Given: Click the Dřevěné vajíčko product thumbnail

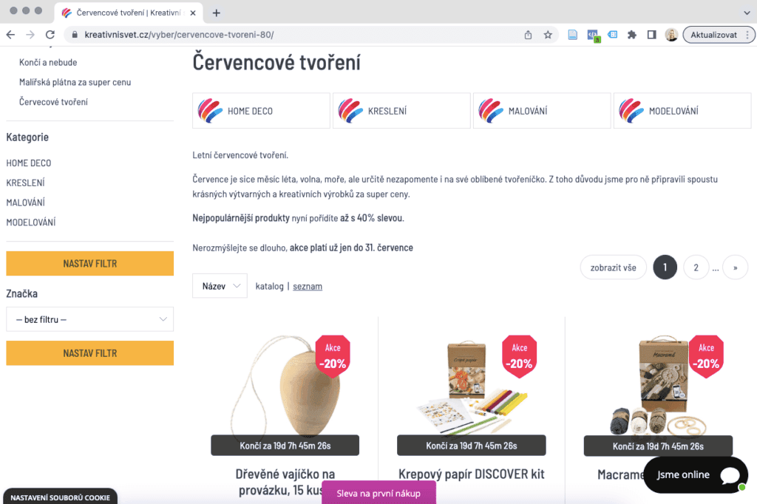Looking at the screenshot, I should pos(285,386).
